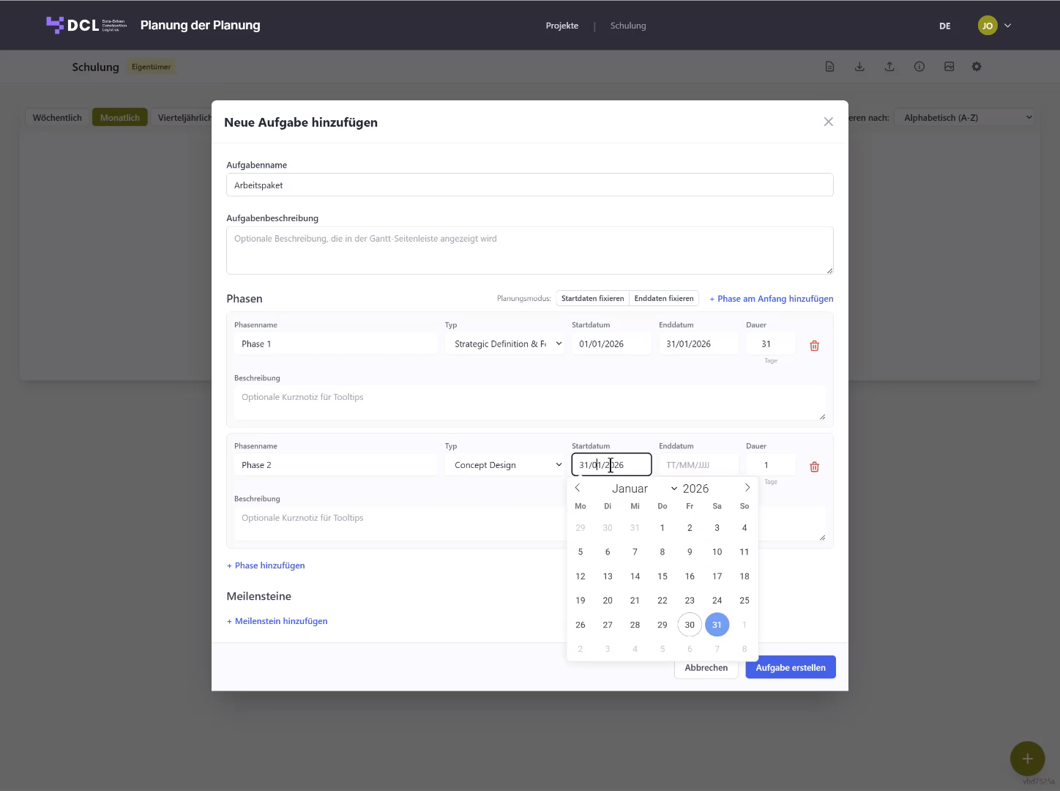The image size is (1060, 791).
Task: Click the round plus floating button
Action: [1027, 759]
